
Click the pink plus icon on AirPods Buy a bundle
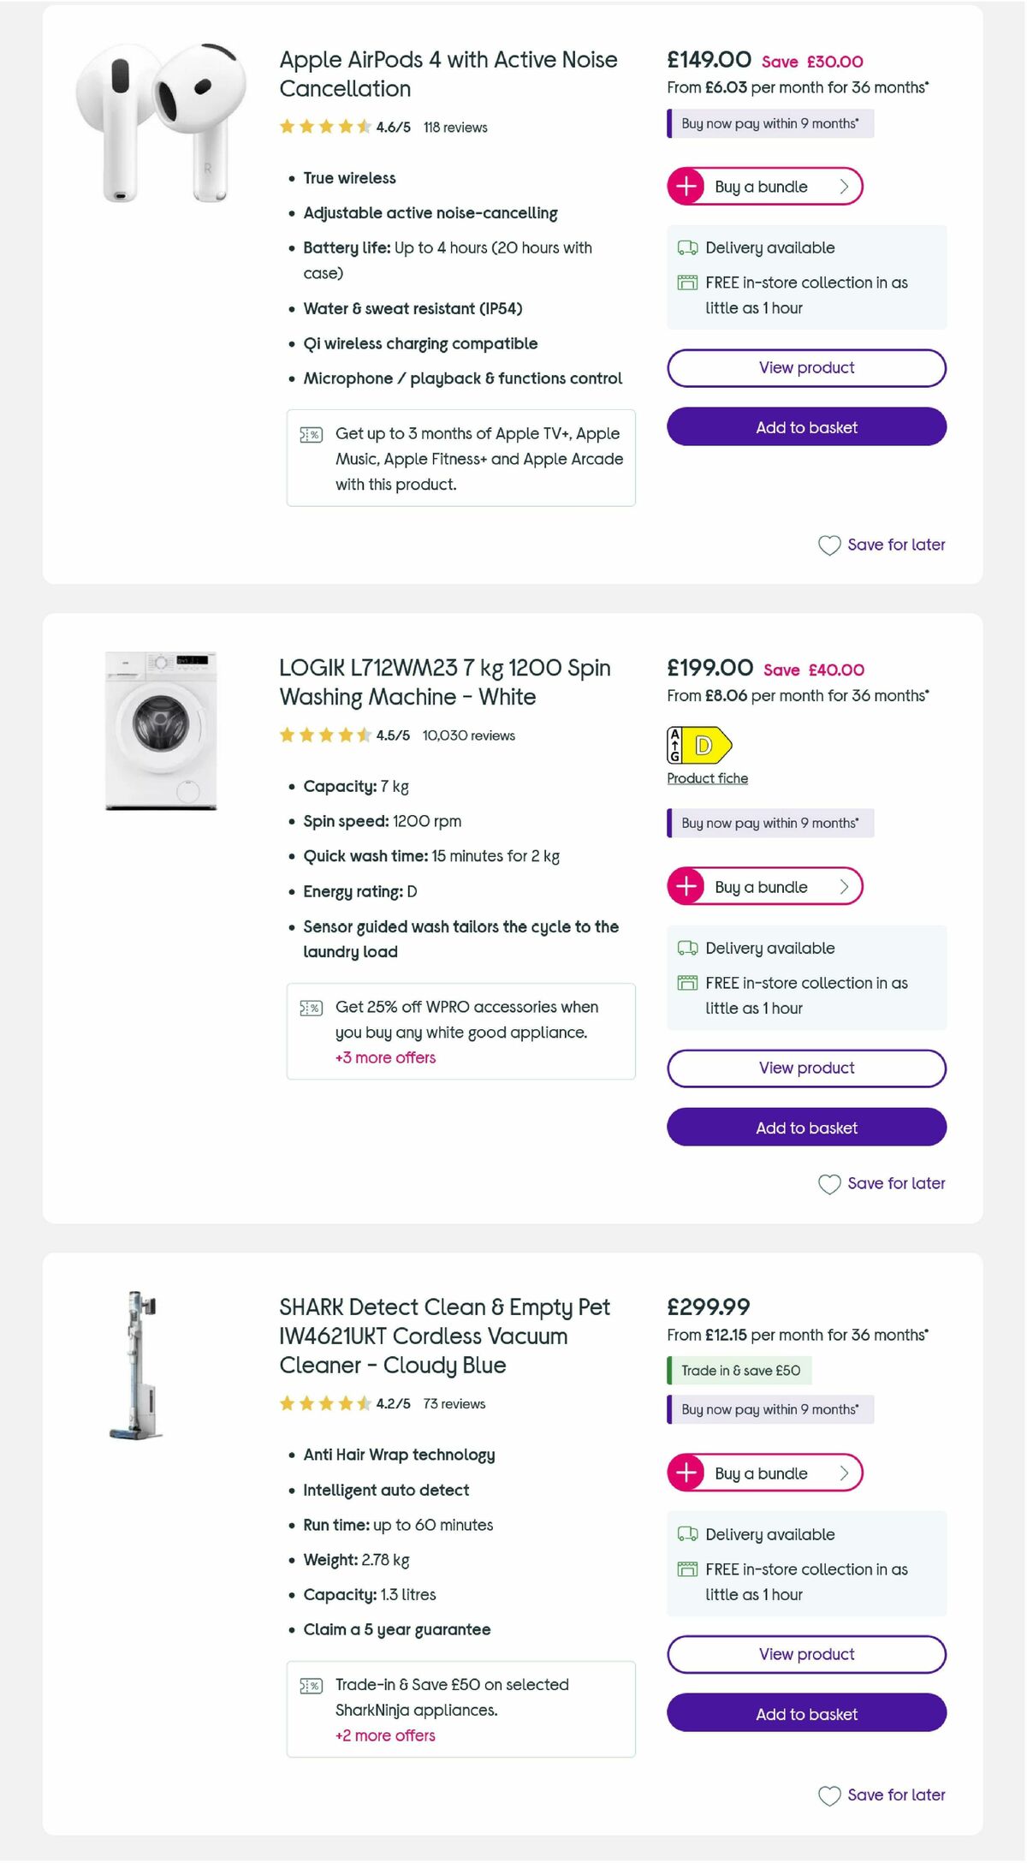tap(686, 186)
